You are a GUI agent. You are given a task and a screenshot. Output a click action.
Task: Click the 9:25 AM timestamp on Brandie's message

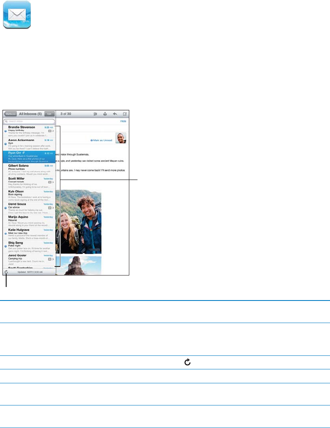pos(49,127)
